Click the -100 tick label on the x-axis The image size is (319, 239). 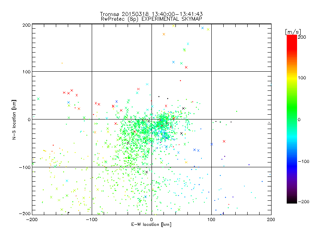tap(92, 219)
